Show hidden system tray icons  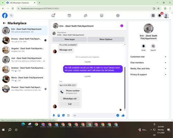151,130
